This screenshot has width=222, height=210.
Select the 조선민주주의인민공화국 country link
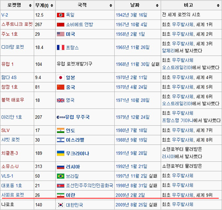[x=89, y=185]
